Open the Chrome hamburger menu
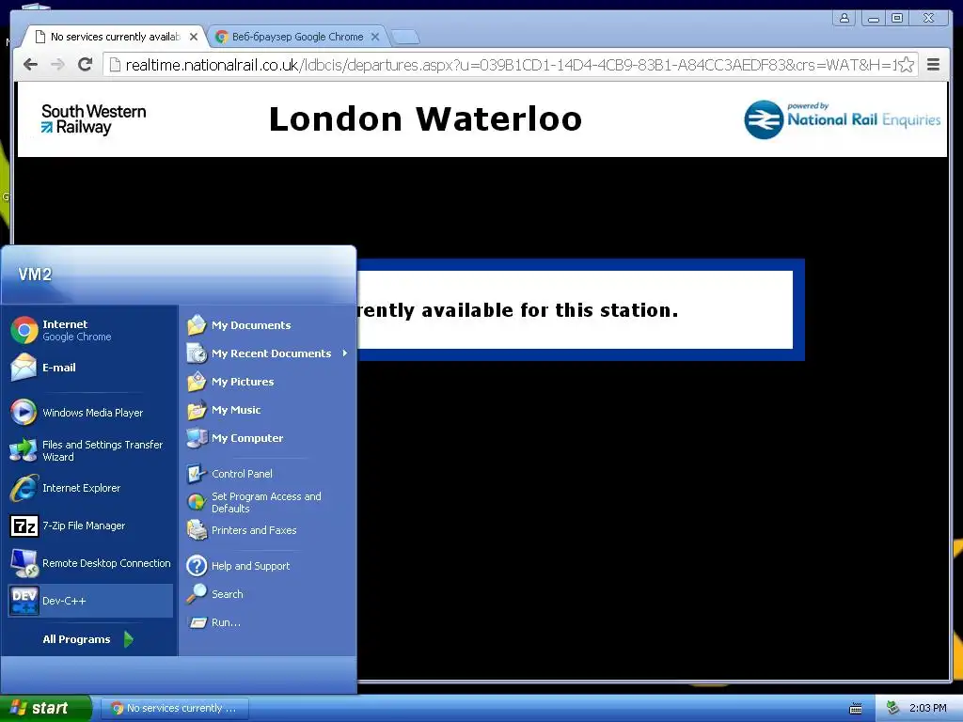Viewport: 963px width, 722px height. 934,65
